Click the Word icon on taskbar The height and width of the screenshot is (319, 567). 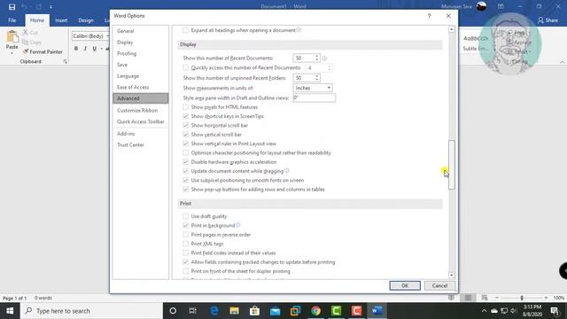377,311
